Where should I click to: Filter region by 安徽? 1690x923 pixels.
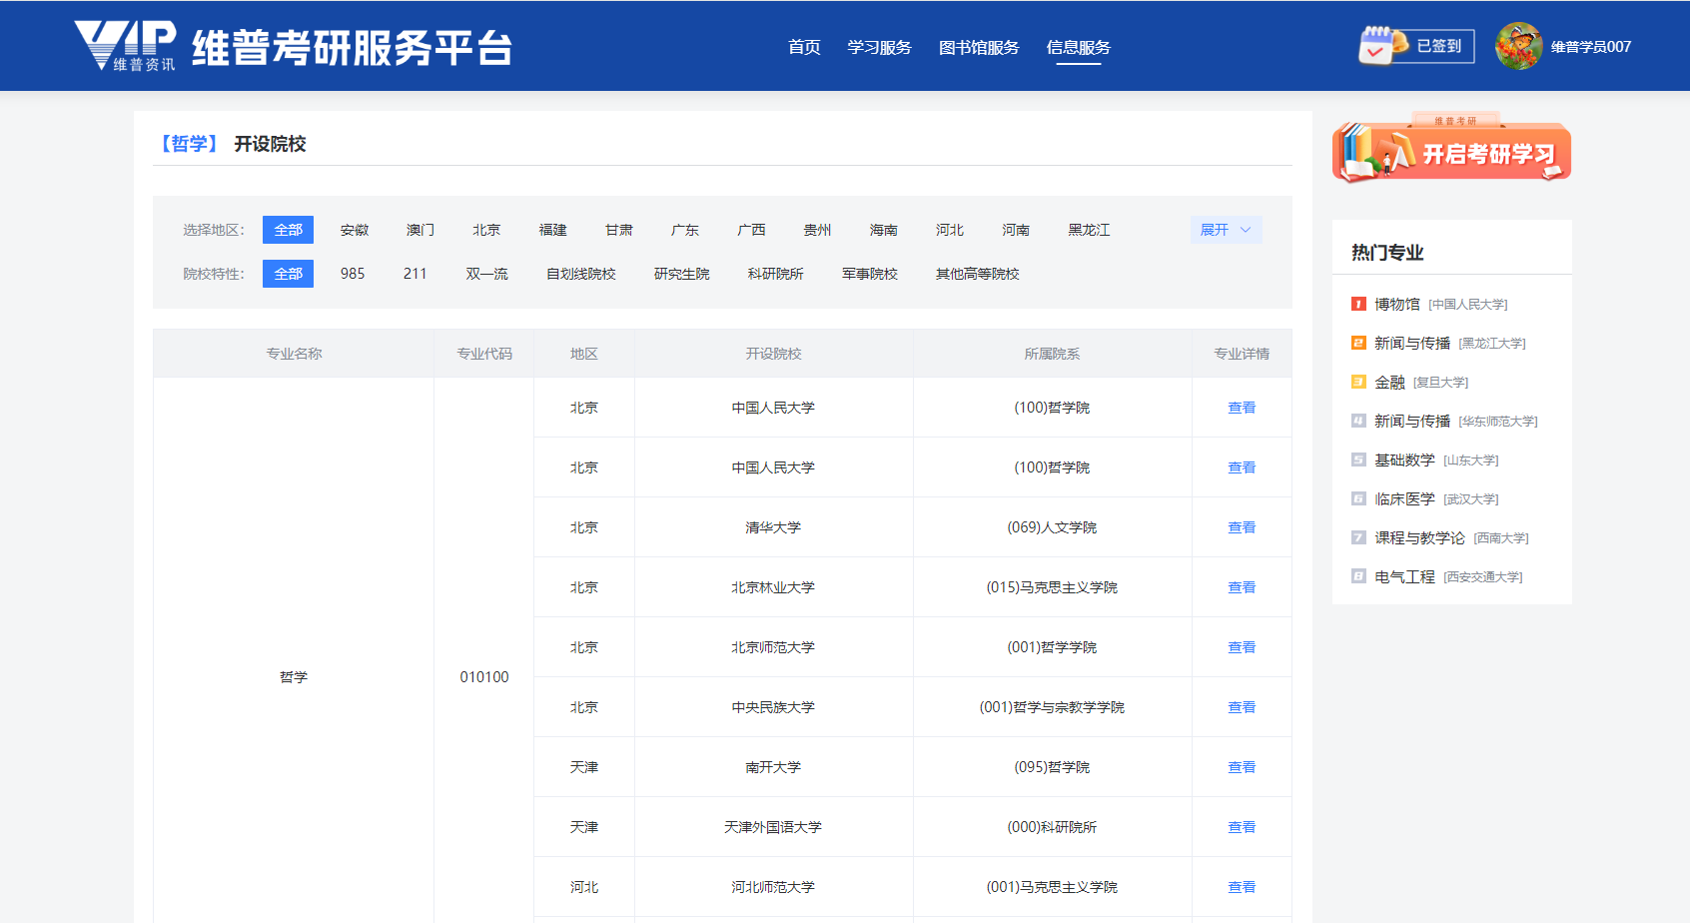355,230
